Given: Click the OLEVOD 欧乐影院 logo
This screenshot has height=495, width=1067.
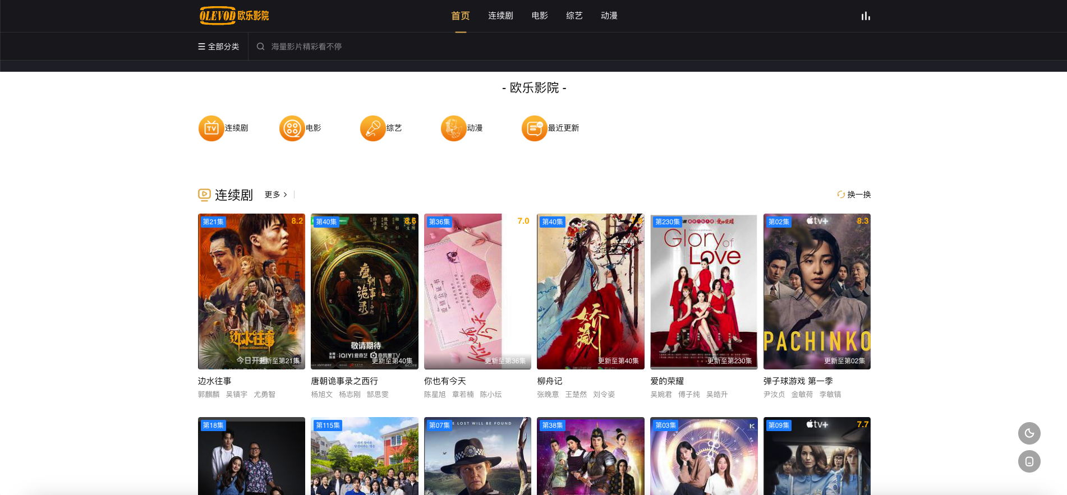Looking at the screenshot, I should (x=234, y=15).
